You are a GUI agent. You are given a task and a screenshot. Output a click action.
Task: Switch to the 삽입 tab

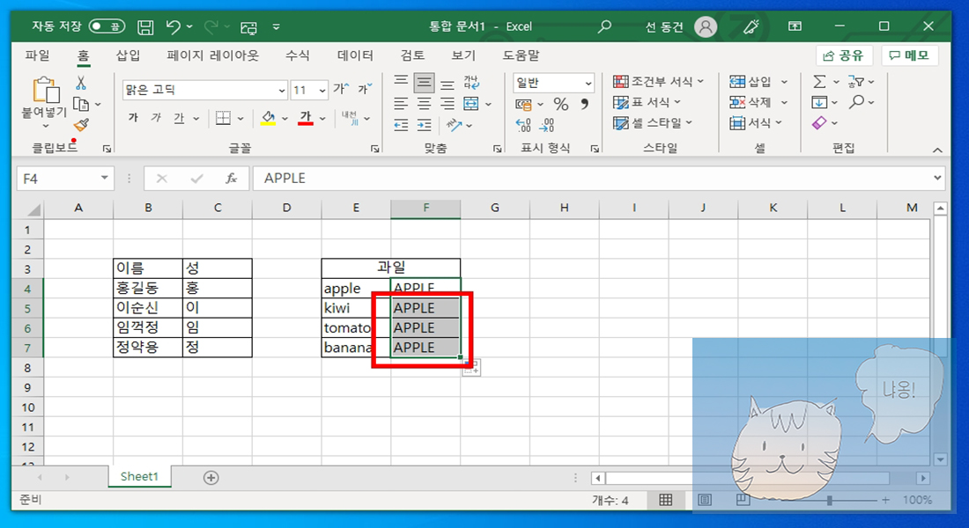click(x=128, y=55)
